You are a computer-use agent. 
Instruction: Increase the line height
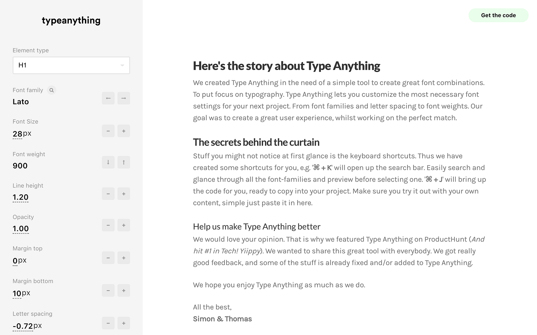pyautogui.click(x=124, y=194)
